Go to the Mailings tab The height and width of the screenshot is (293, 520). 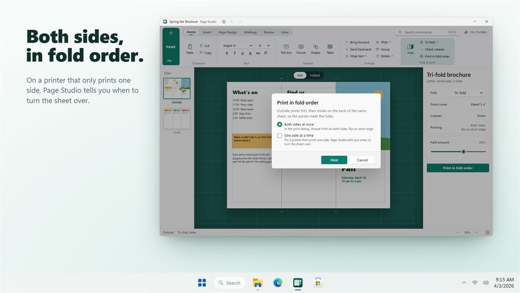pos(250,32)
